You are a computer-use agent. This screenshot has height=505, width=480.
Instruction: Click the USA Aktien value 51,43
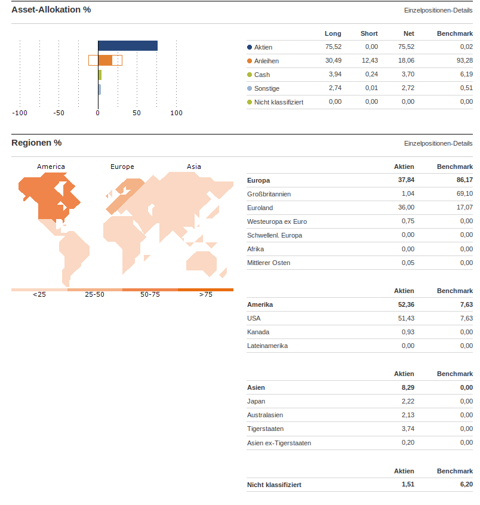[x=406, y=318]
